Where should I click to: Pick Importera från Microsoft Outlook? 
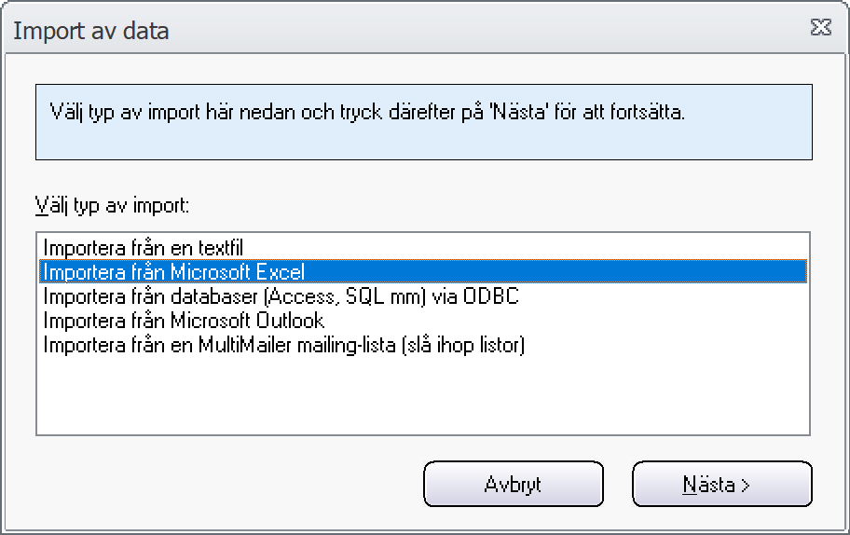(423, 321)
